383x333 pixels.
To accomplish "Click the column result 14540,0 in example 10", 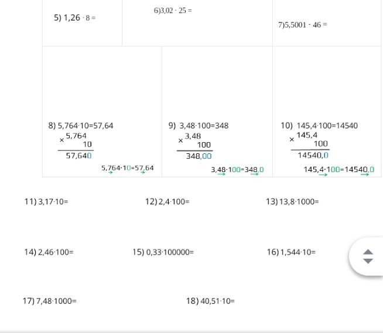I will 313,155.
